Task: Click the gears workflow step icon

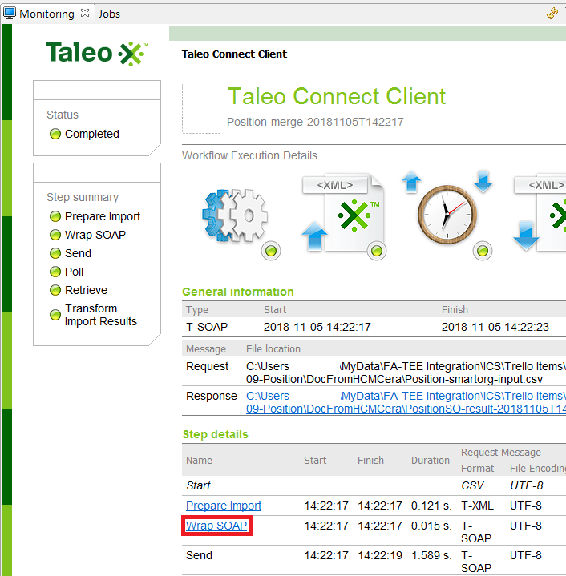Action: click(235, 215)
